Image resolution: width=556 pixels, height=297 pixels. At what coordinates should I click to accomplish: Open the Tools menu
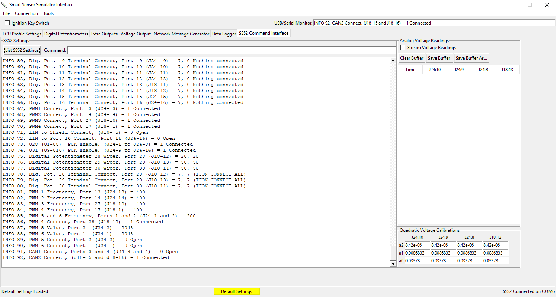click(48, 13)
